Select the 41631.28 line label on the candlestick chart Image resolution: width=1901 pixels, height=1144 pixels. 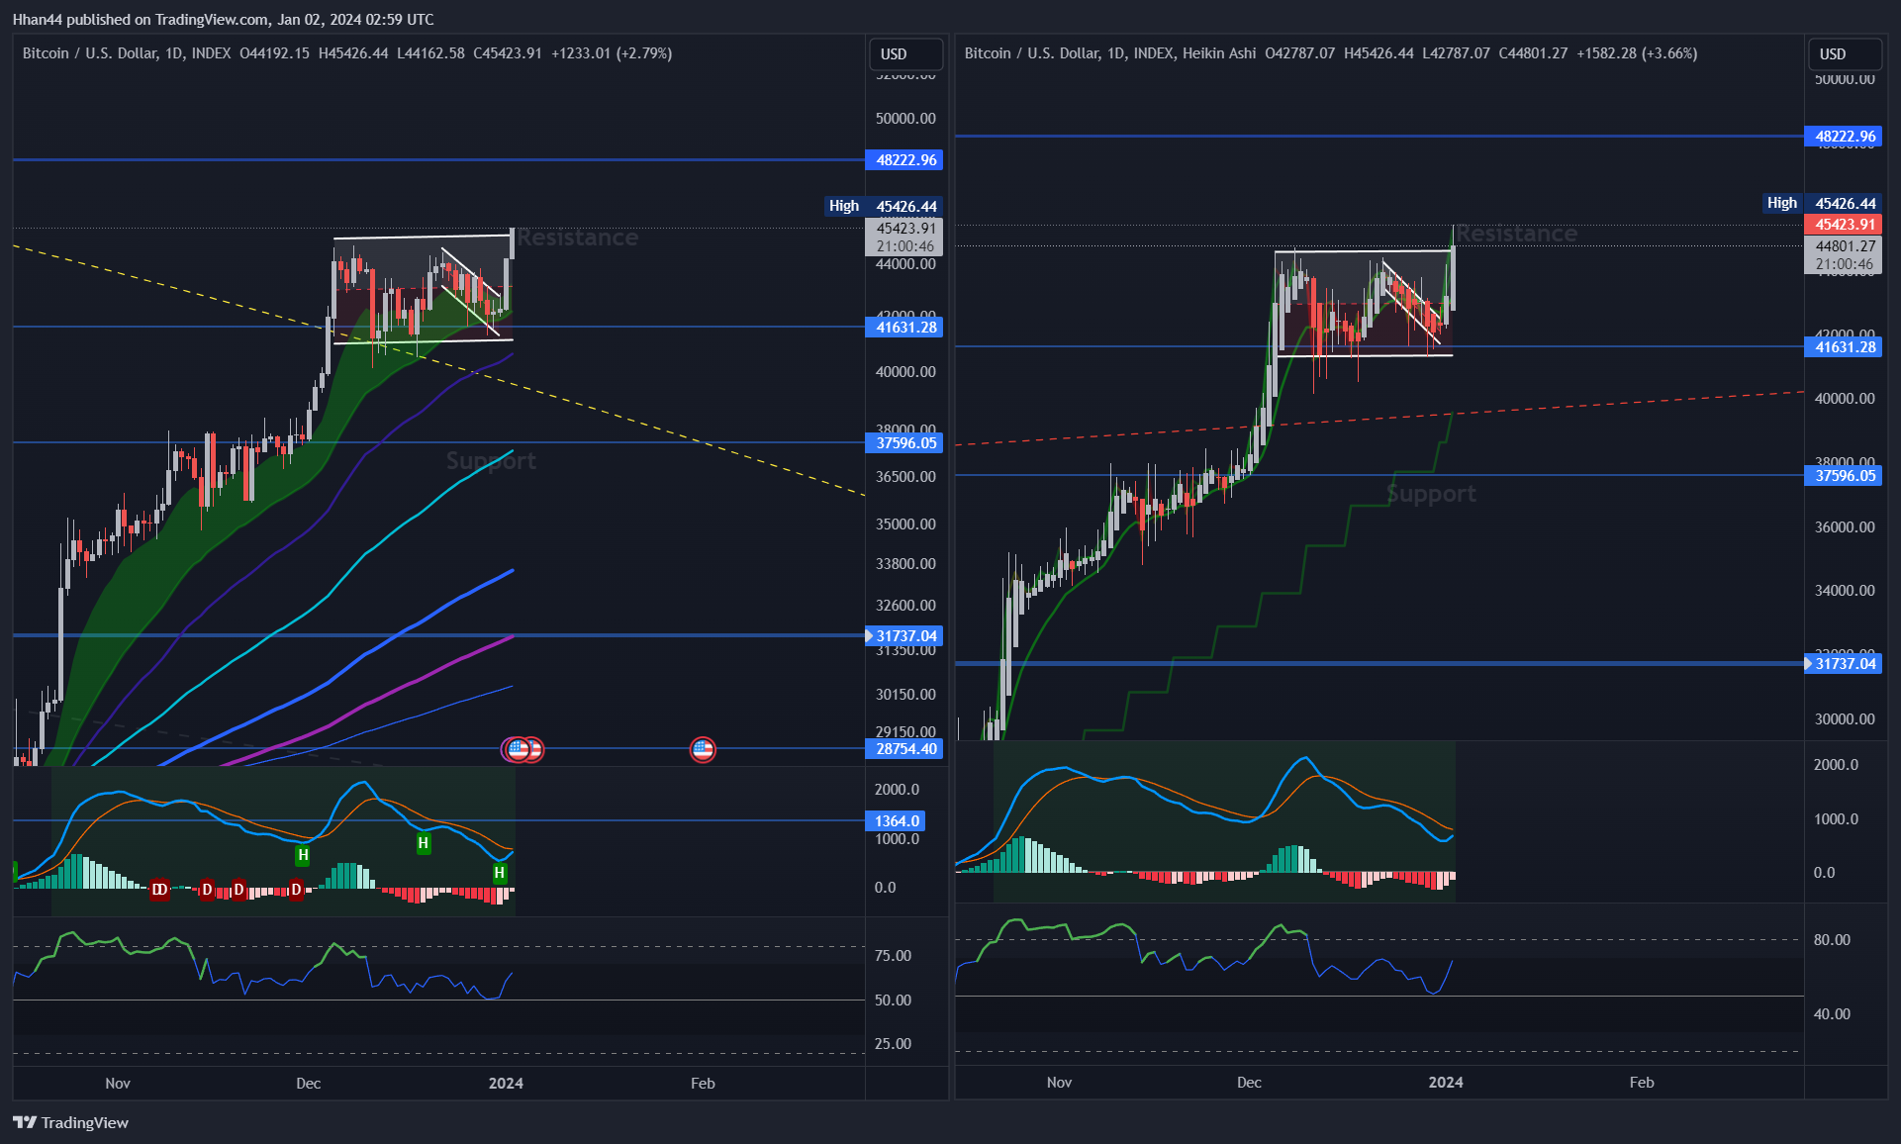pos(905,328)
